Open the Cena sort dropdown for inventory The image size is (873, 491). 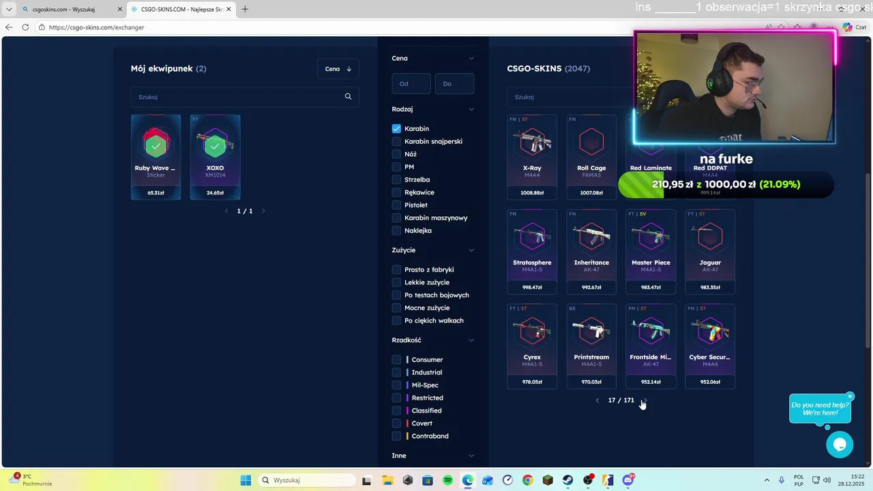click(x=338, y=68)
